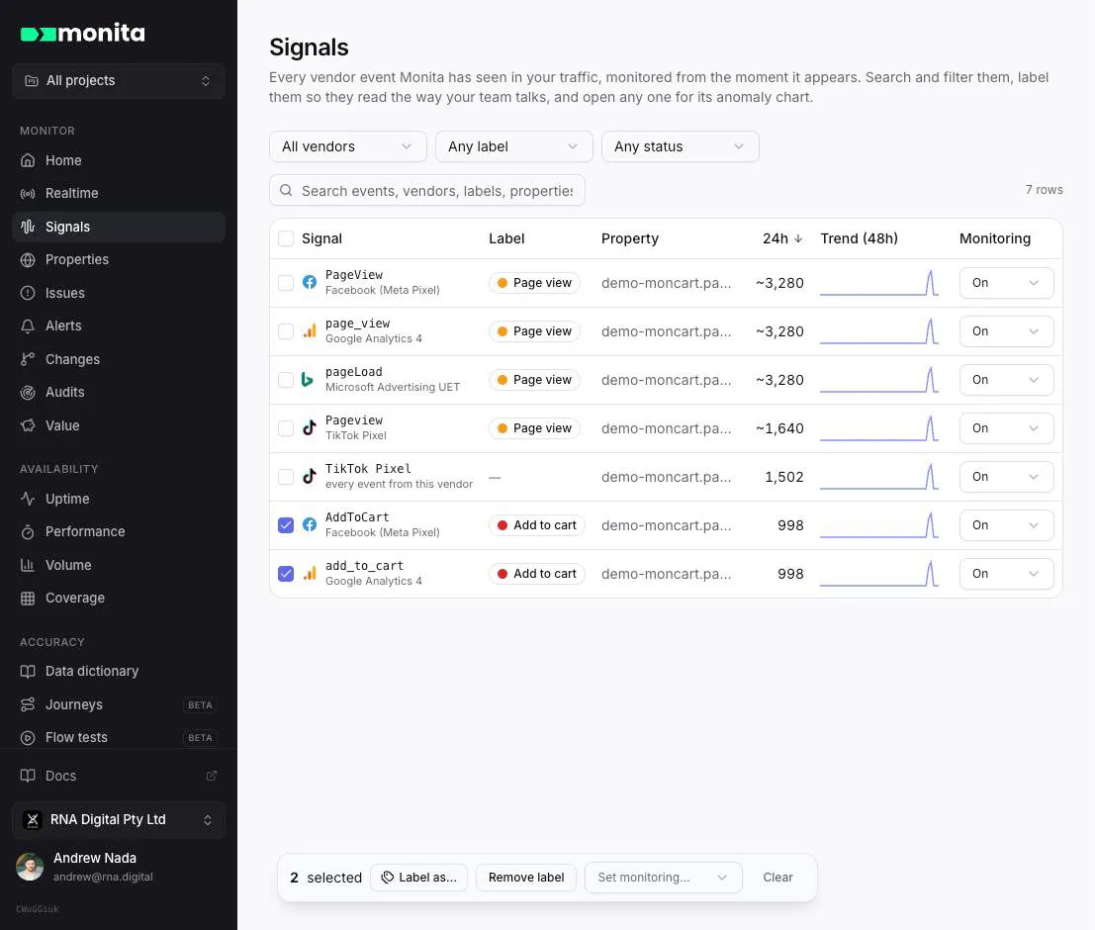Screen dimensions: 1095x930
Task: Click the Flow tests play icon
Action: (x=28, y=737)
